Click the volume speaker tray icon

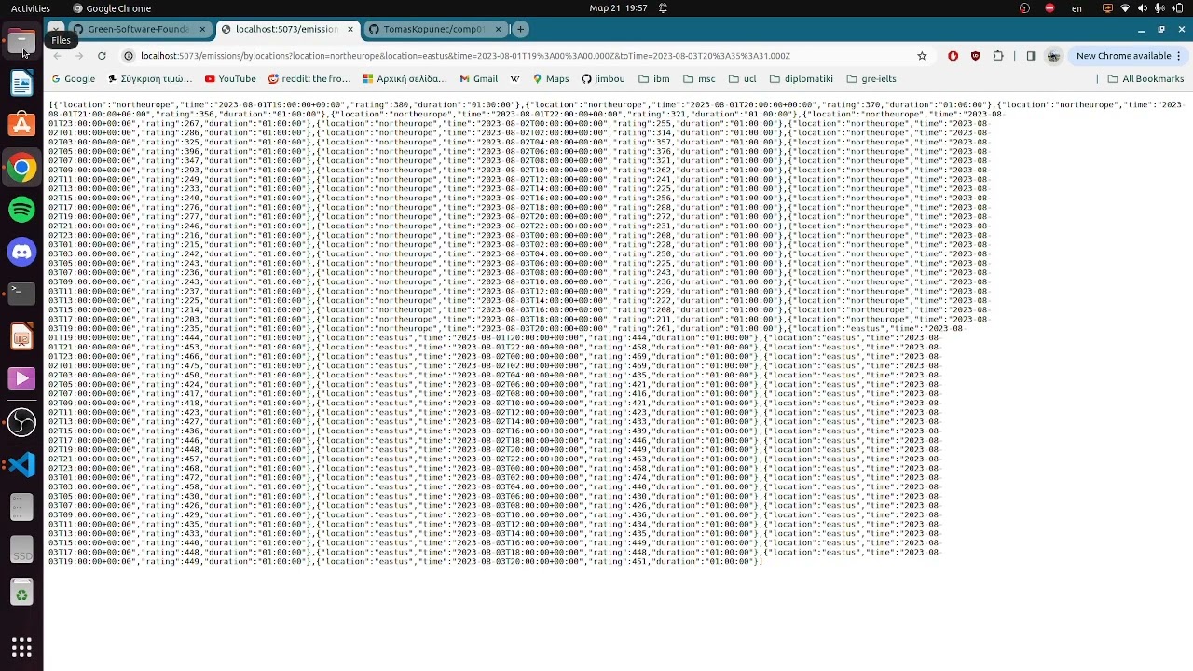pyautogui.click(x=1142, y=8)
